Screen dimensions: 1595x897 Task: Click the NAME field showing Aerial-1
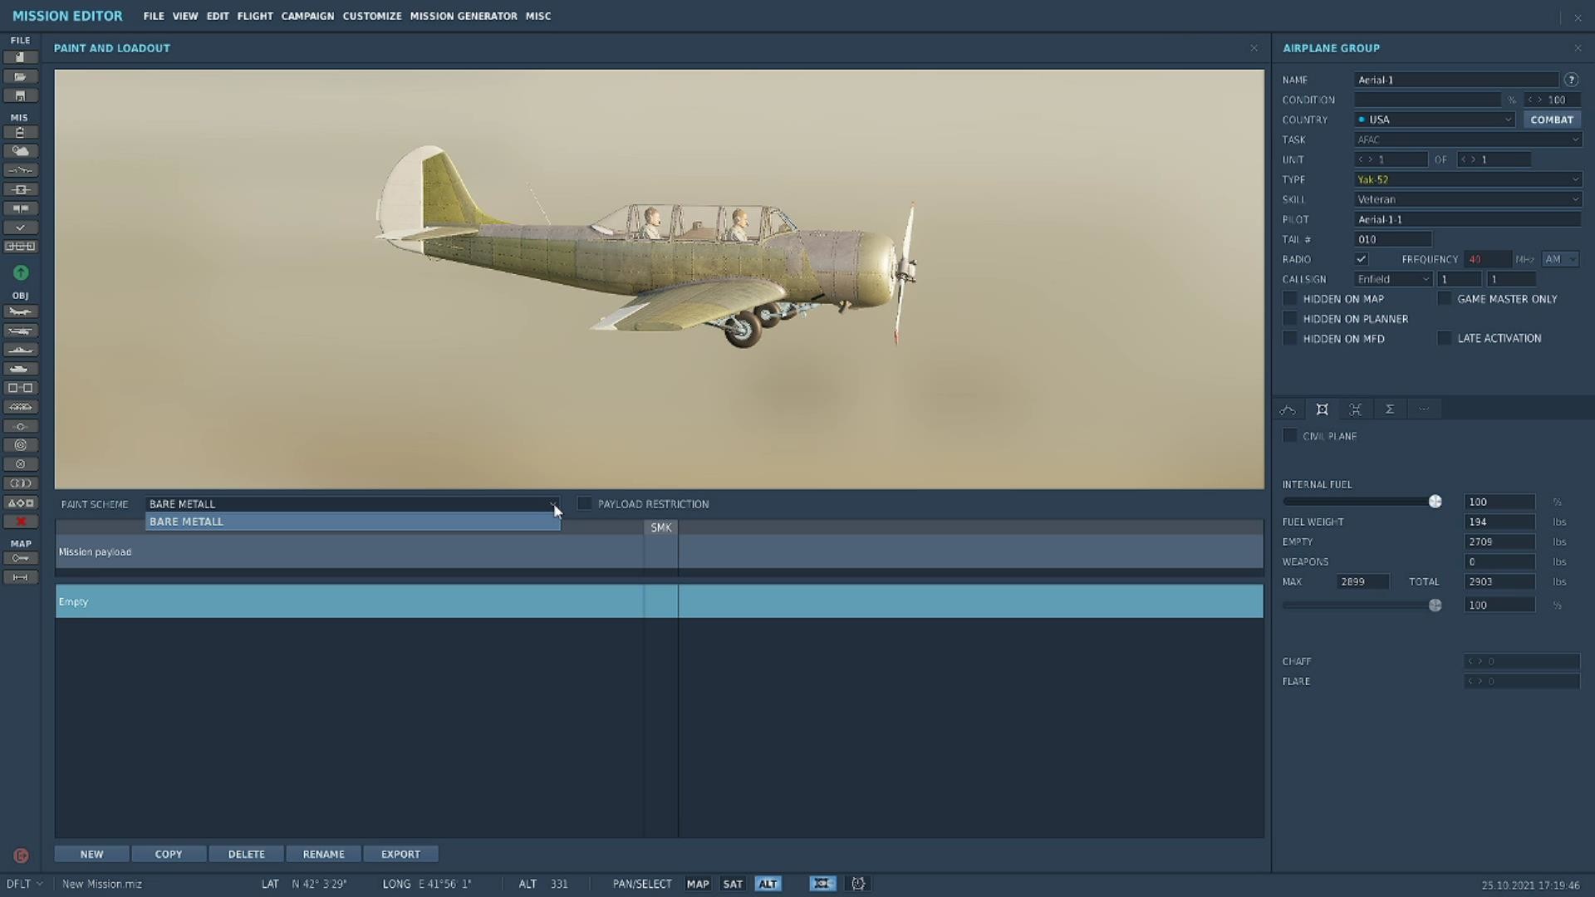coord(1456,80)
